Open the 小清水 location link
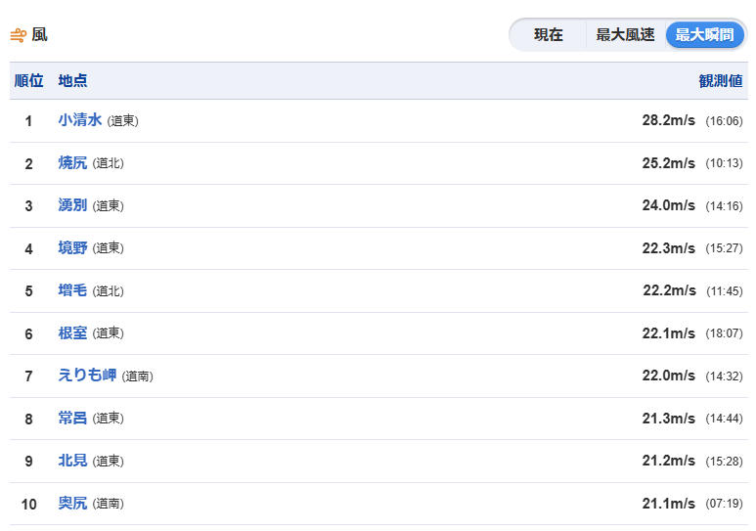 (x=80, y=119)
